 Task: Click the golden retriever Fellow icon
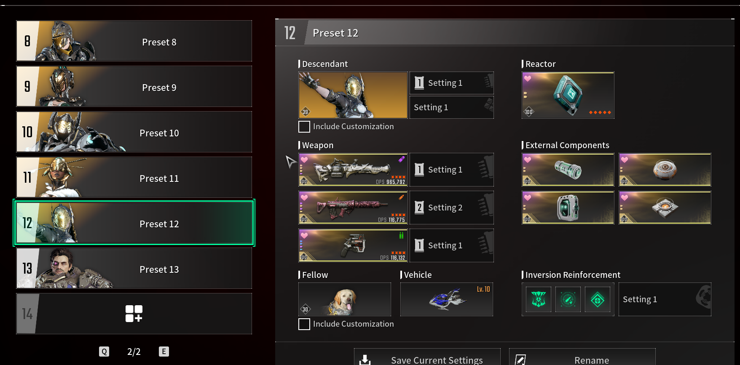click(344, 299)
